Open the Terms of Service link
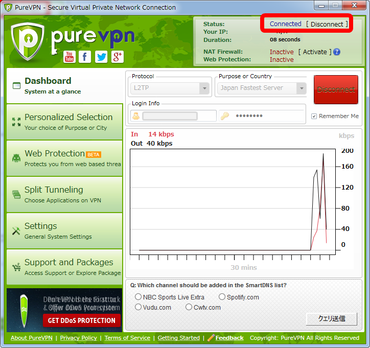370x348 pixels. (x=127, y=338)
